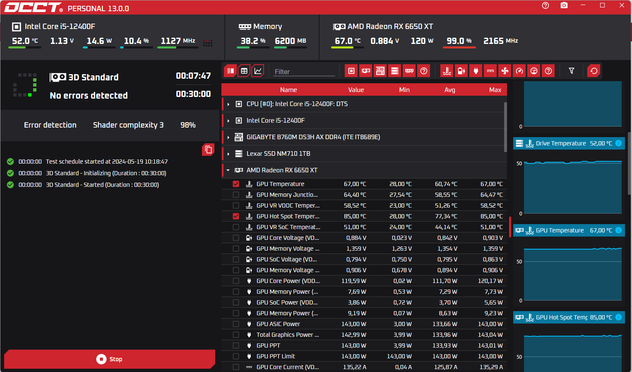Toggle the fan sensor type filter
The height and width of the screenshot is (372, 632).
(x=505, y=71)
